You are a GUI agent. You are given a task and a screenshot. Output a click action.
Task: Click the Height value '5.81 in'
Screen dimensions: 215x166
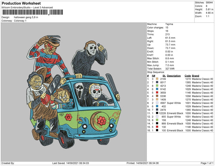coord(210,9)
